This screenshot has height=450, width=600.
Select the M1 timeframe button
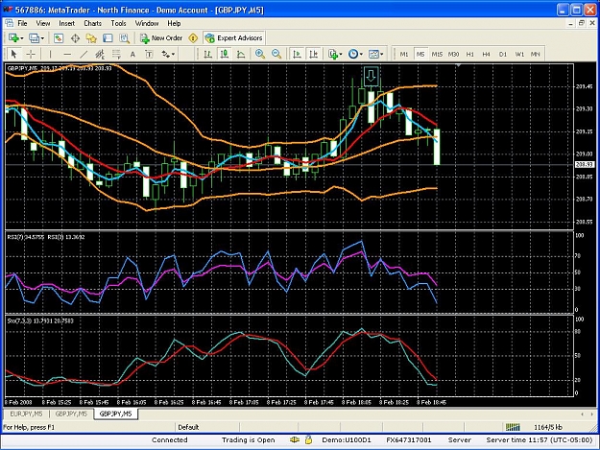coord(404,55)
